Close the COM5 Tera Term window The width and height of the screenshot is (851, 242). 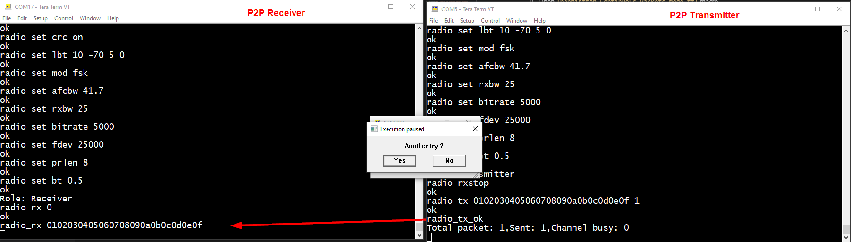coord(839,9)
